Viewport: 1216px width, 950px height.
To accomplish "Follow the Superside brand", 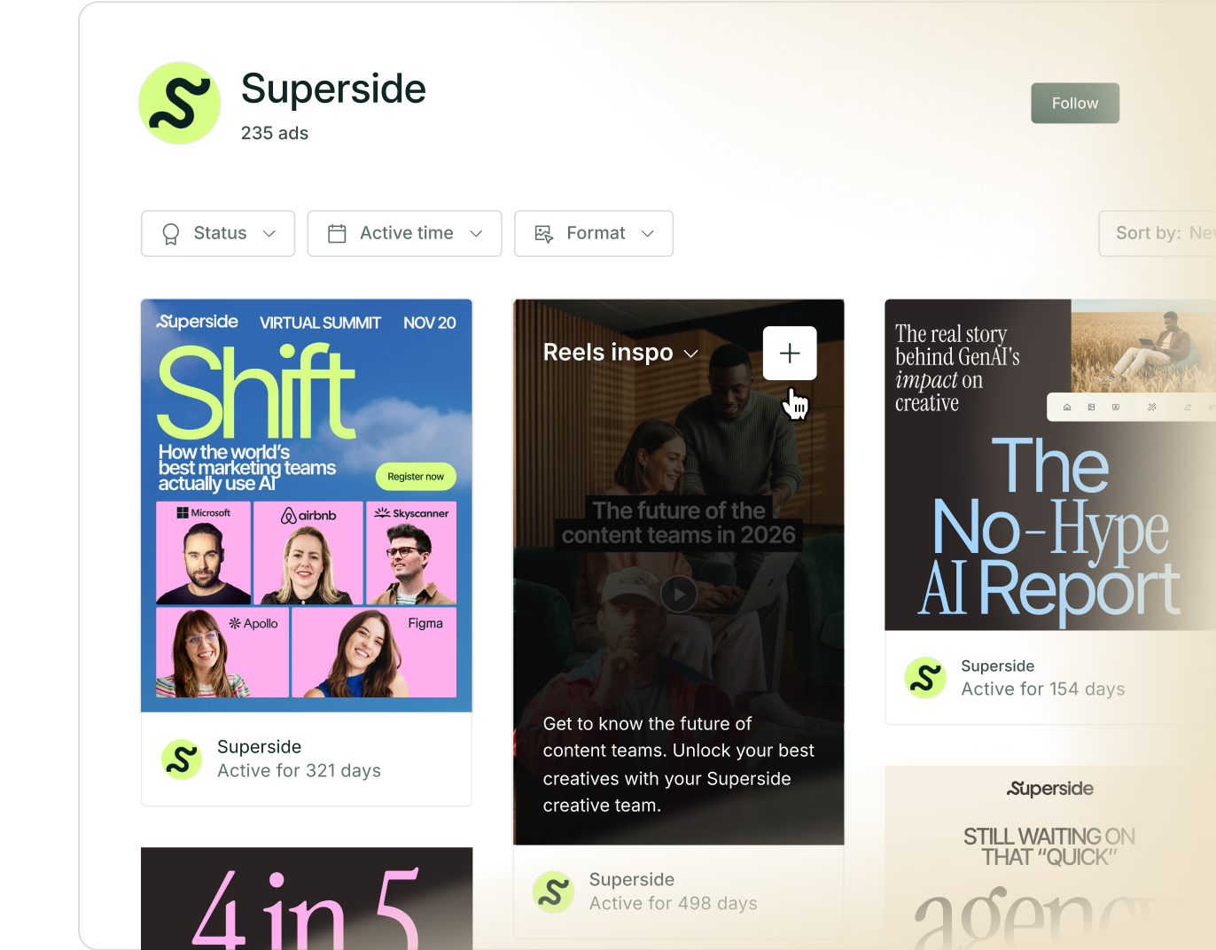I will click(x=1075, y=104).
